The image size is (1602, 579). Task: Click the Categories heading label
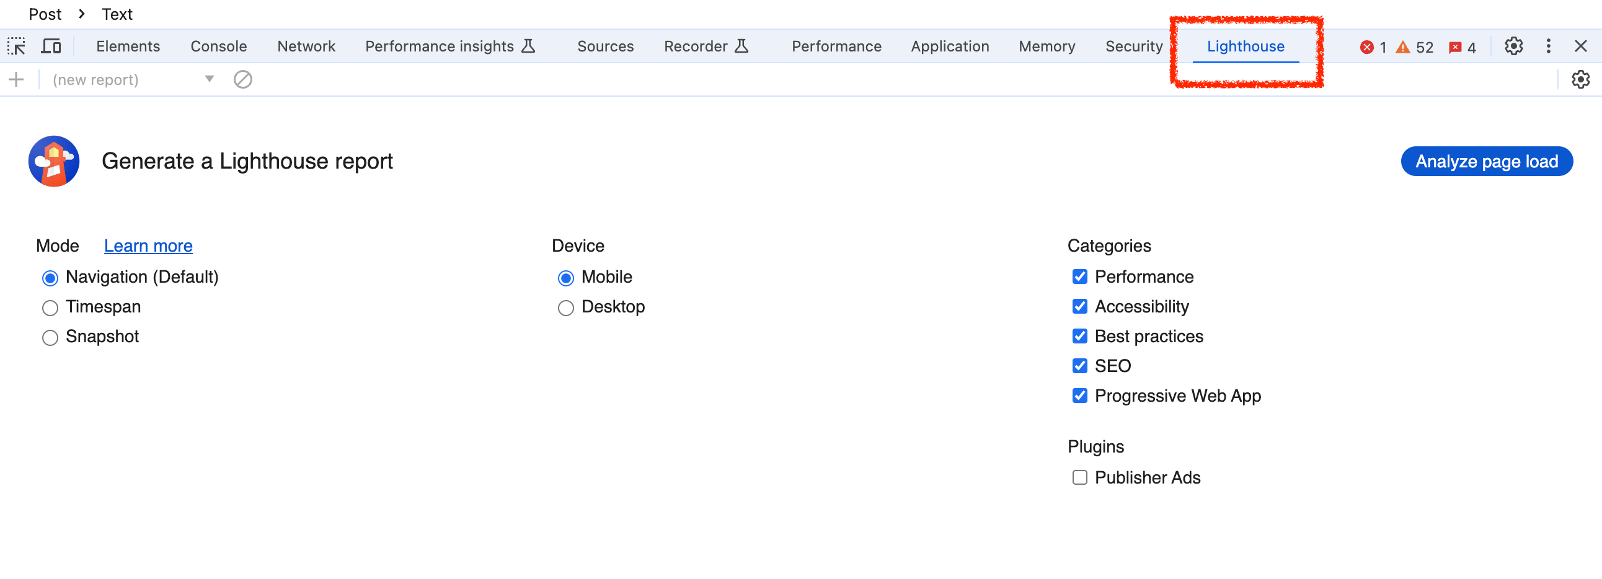point(1109,246)
